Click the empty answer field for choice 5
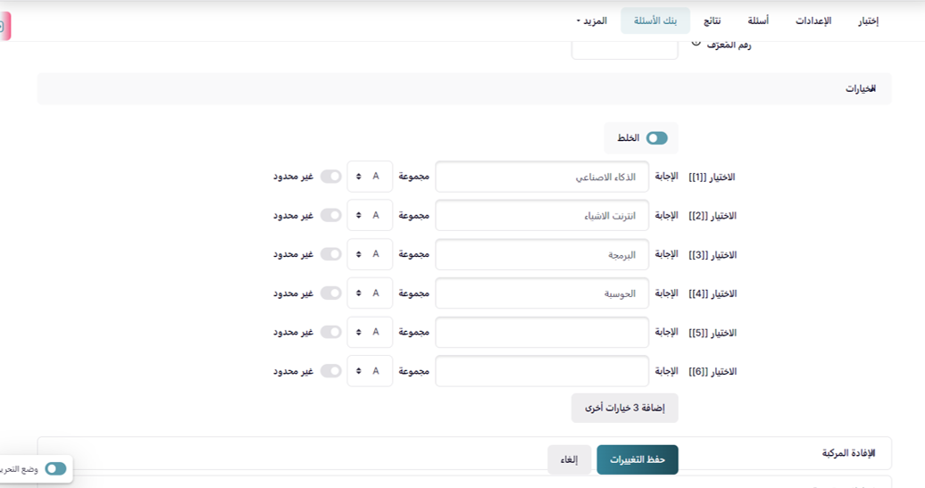925x488 pixels. click(x=542, y=332)
